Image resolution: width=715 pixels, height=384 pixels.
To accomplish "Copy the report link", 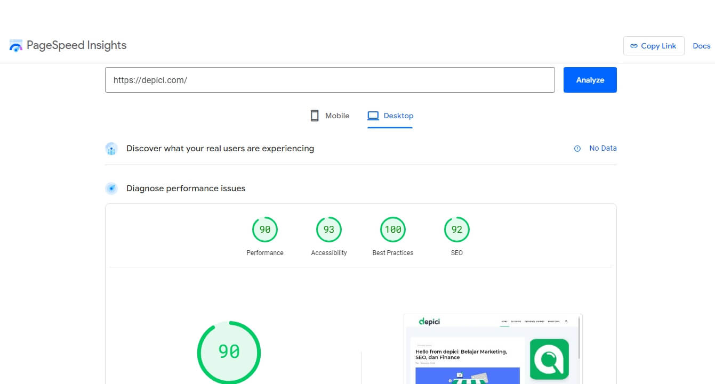I will click(x=654, y=46).
